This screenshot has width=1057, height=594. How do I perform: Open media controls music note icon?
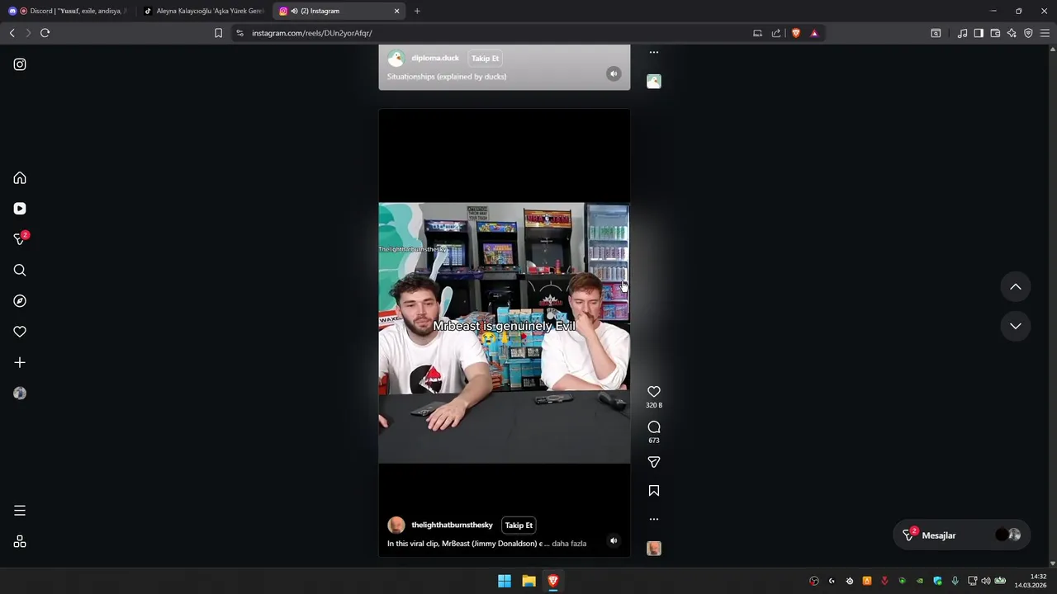pyautogui.click(x=962, y=33)
